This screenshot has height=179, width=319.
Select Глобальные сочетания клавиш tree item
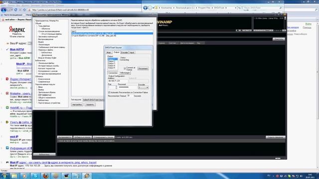click(52, 47)
